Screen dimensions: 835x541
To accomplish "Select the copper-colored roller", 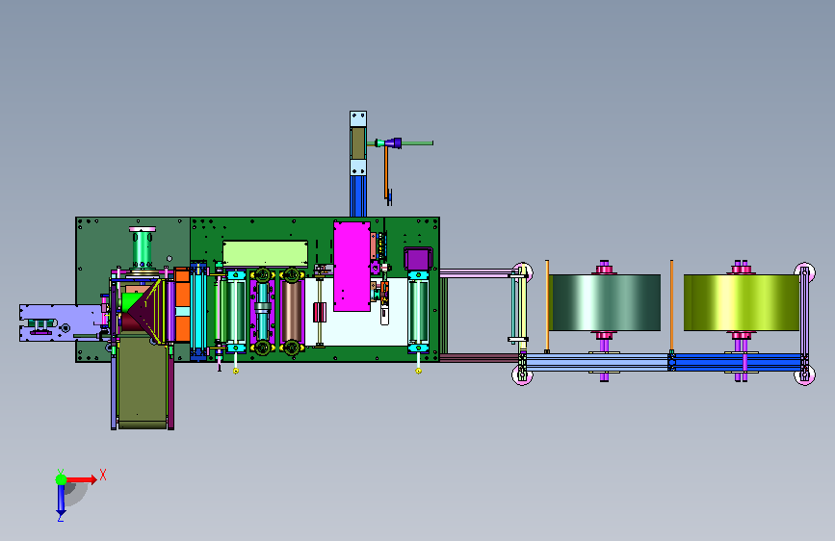I will click(x=291, y=311).
